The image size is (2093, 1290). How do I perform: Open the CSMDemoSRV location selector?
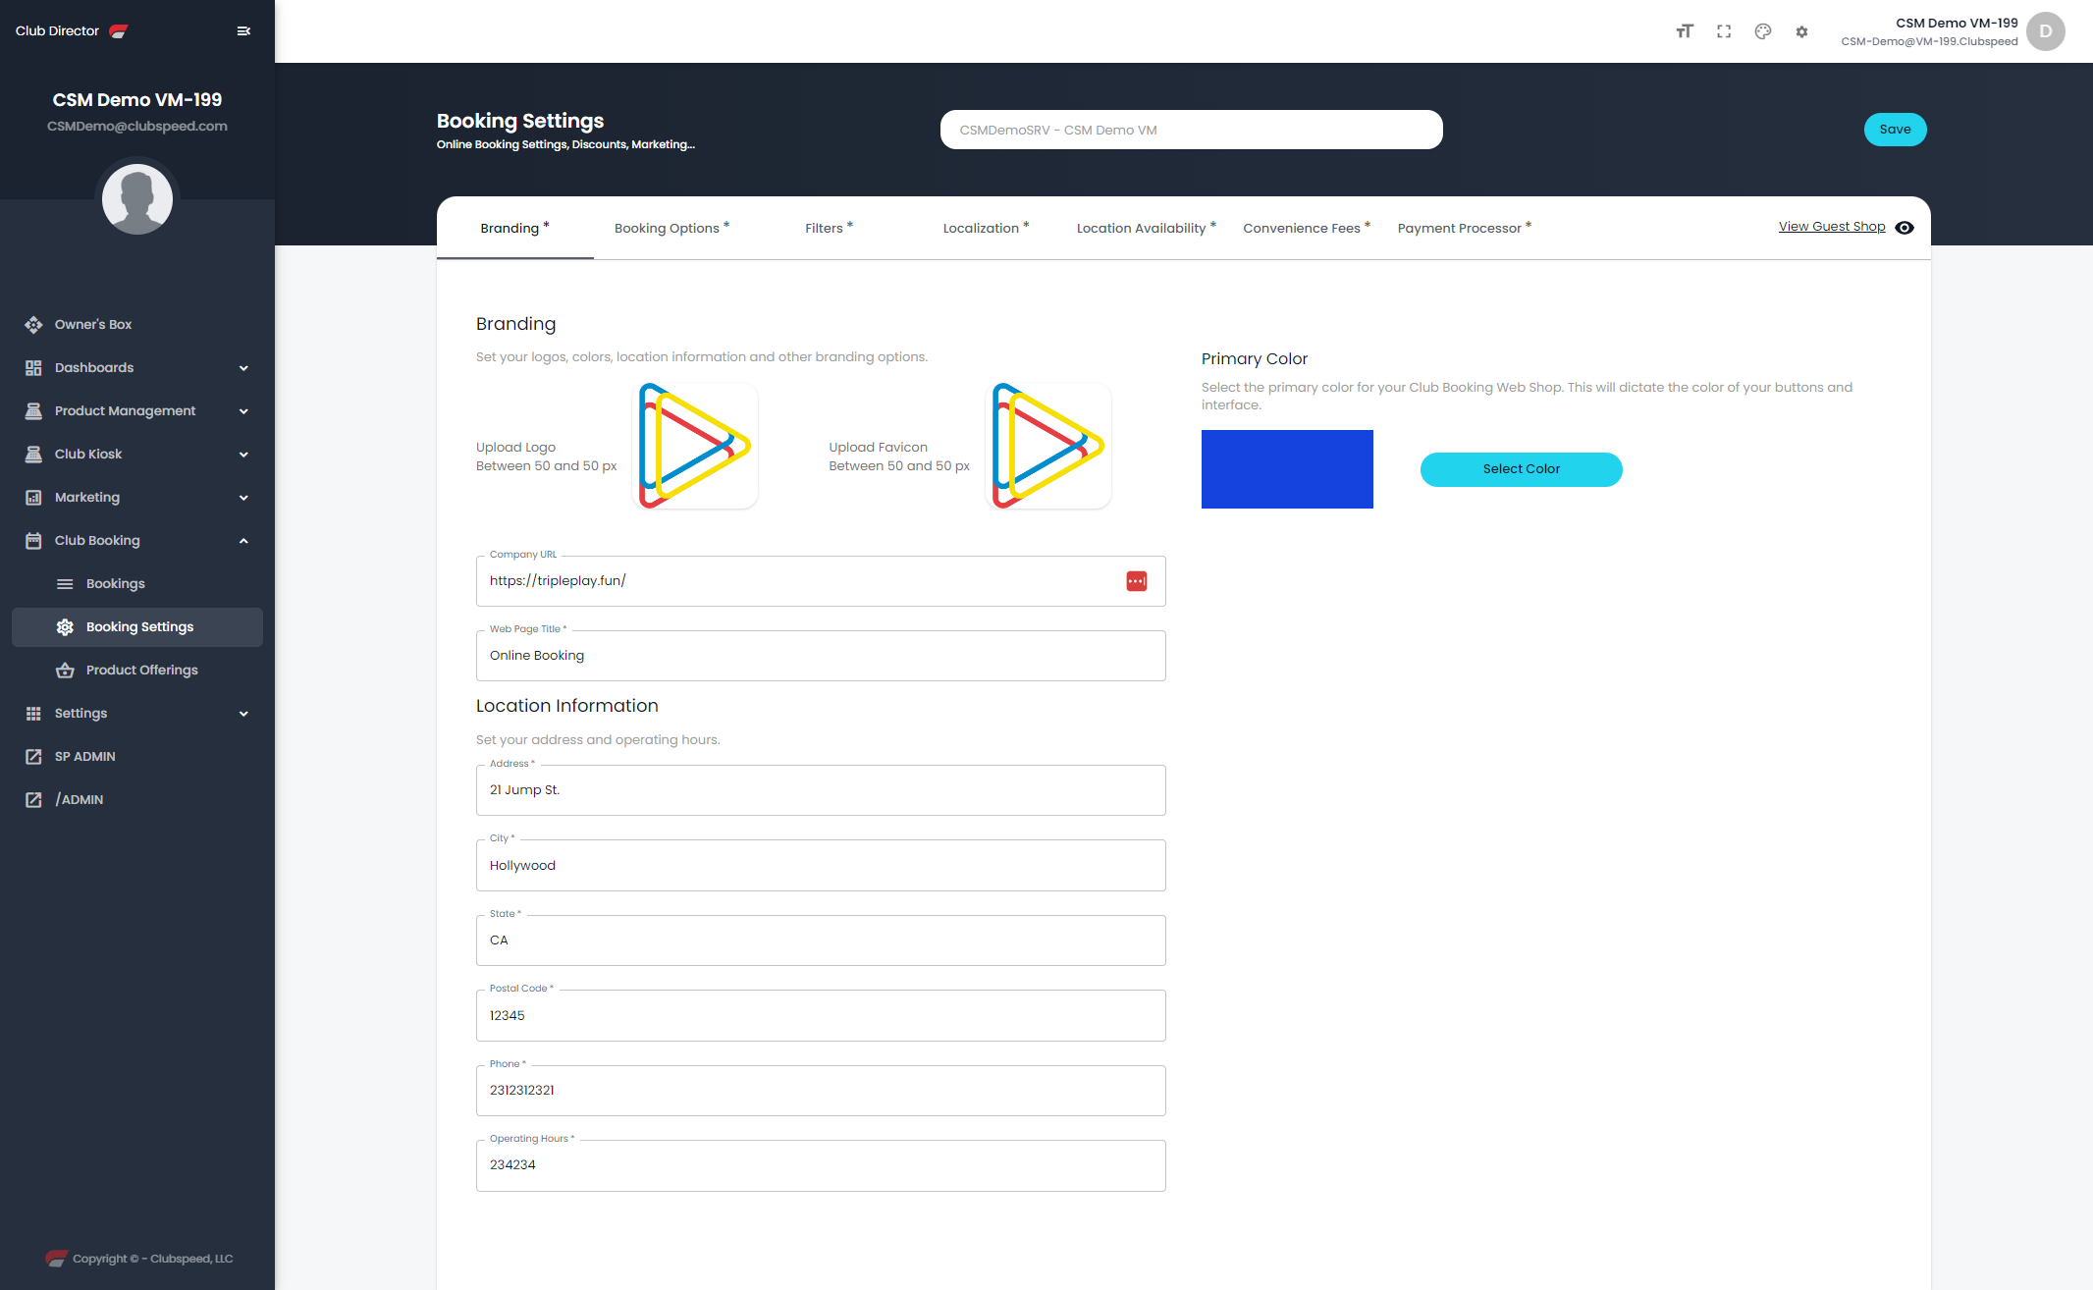pos(1191,130)
